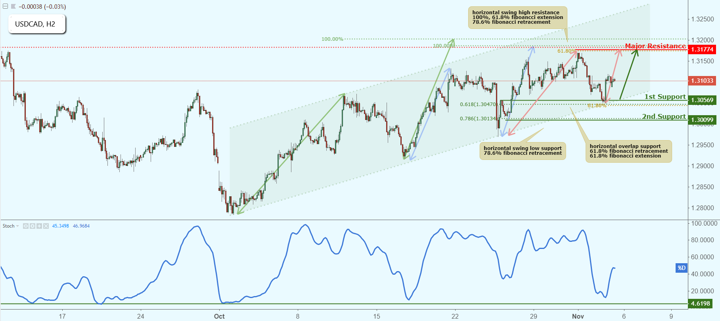Select the current price label 1.31033
720x321 pixels.
(x=702, y=81)
